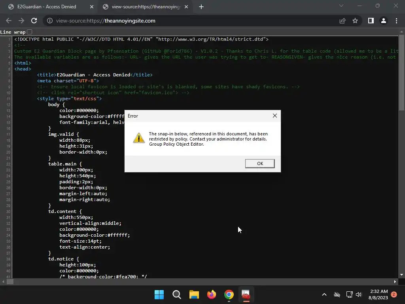Share this page icon

(x=343, y=21)
